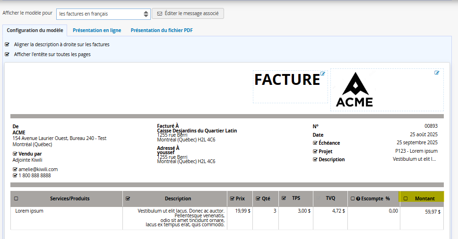The height and width of the screenshot is (239, 458).
Task: Toggle the TPS column checkbox
Action: (x=284, y=198)
